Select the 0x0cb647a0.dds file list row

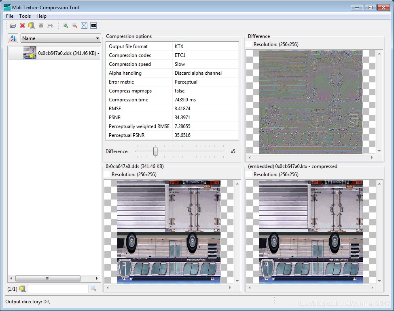pos(54,53)
